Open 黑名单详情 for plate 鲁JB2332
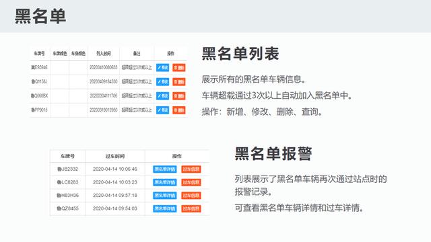Image resolution: width=431 pixels, height=242 pixels. [x=164, y=169]
